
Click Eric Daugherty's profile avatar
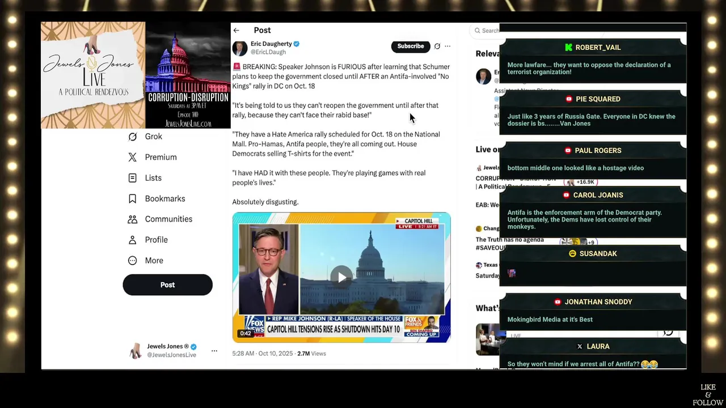(x=240, y=48)
